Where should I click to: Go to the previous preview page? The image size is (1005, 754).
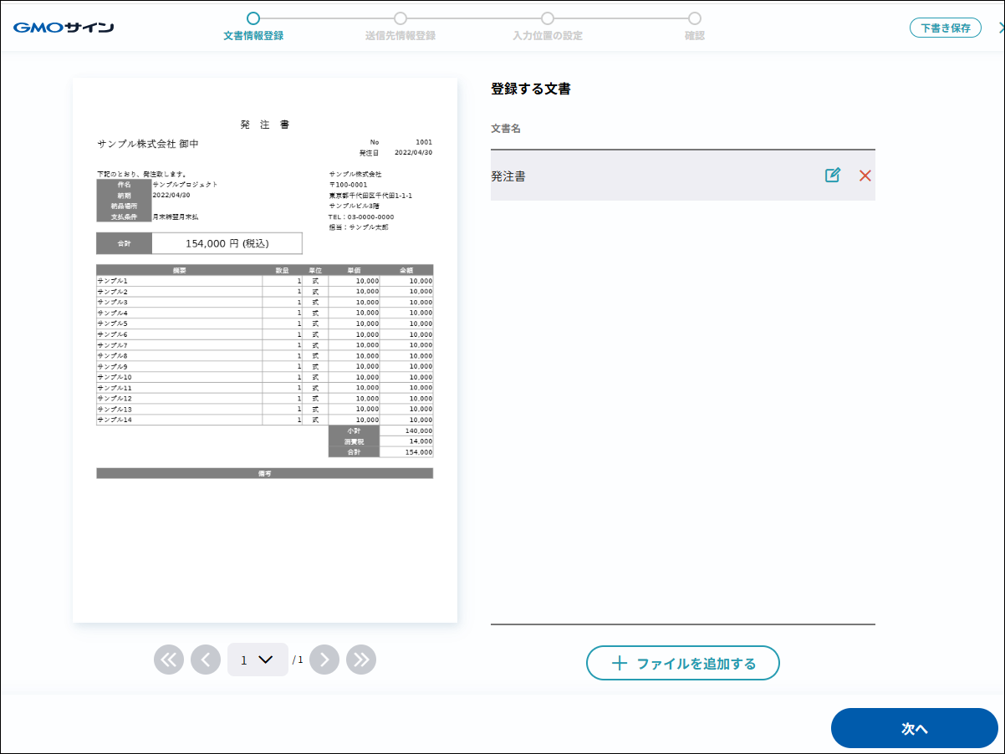pos(206,660)
